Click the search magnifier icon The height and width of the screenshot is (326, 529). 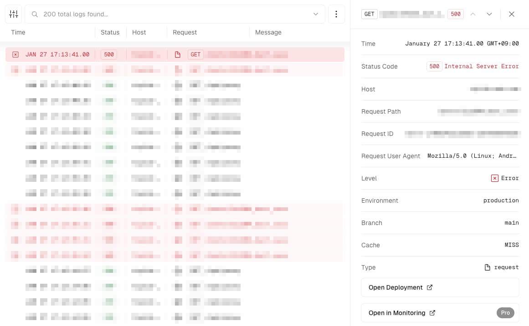click(35, 14)
